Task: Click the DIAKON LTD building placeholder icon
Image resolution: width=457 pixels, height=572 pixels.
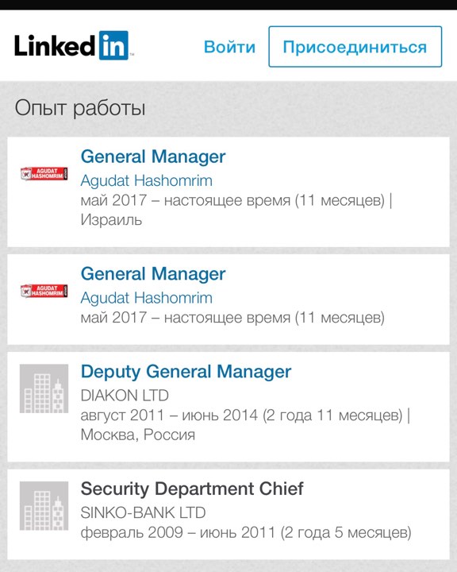Action: click(44, 388)
